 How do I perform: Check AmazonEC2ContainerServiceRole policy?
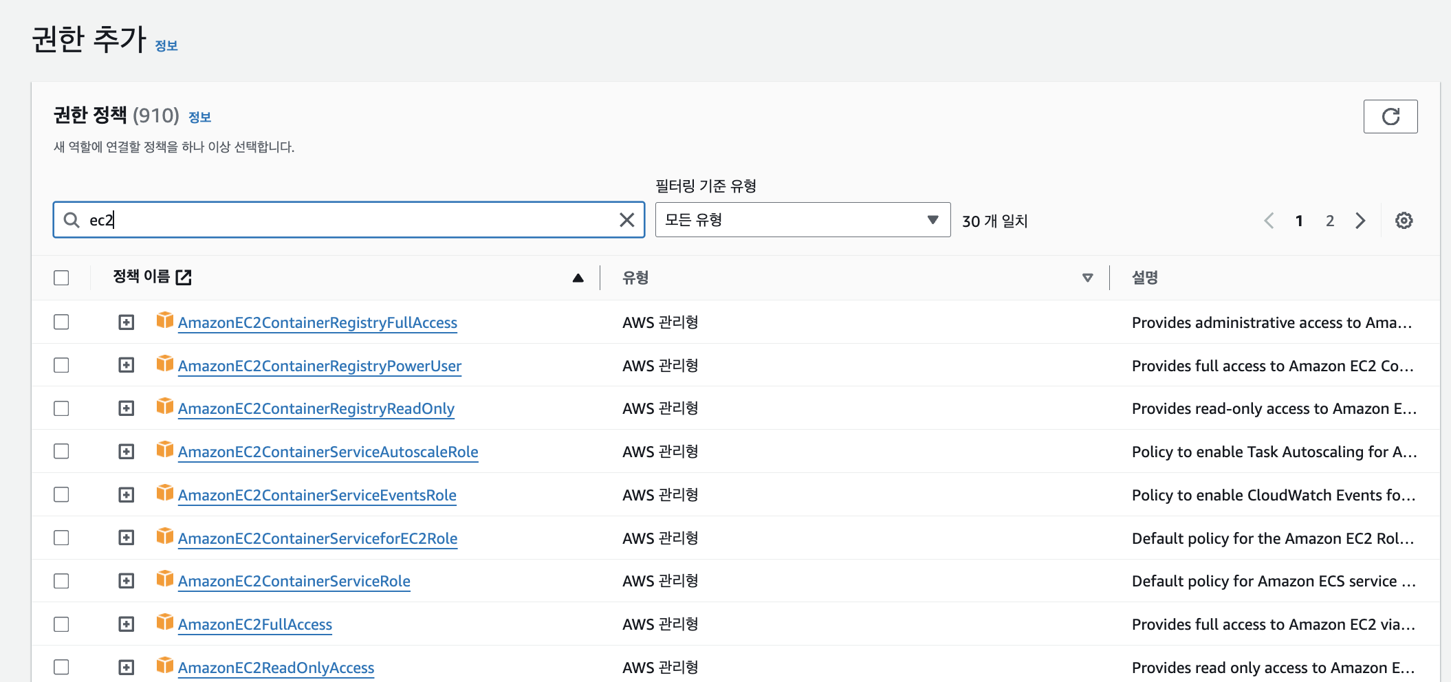click(61, 581)
